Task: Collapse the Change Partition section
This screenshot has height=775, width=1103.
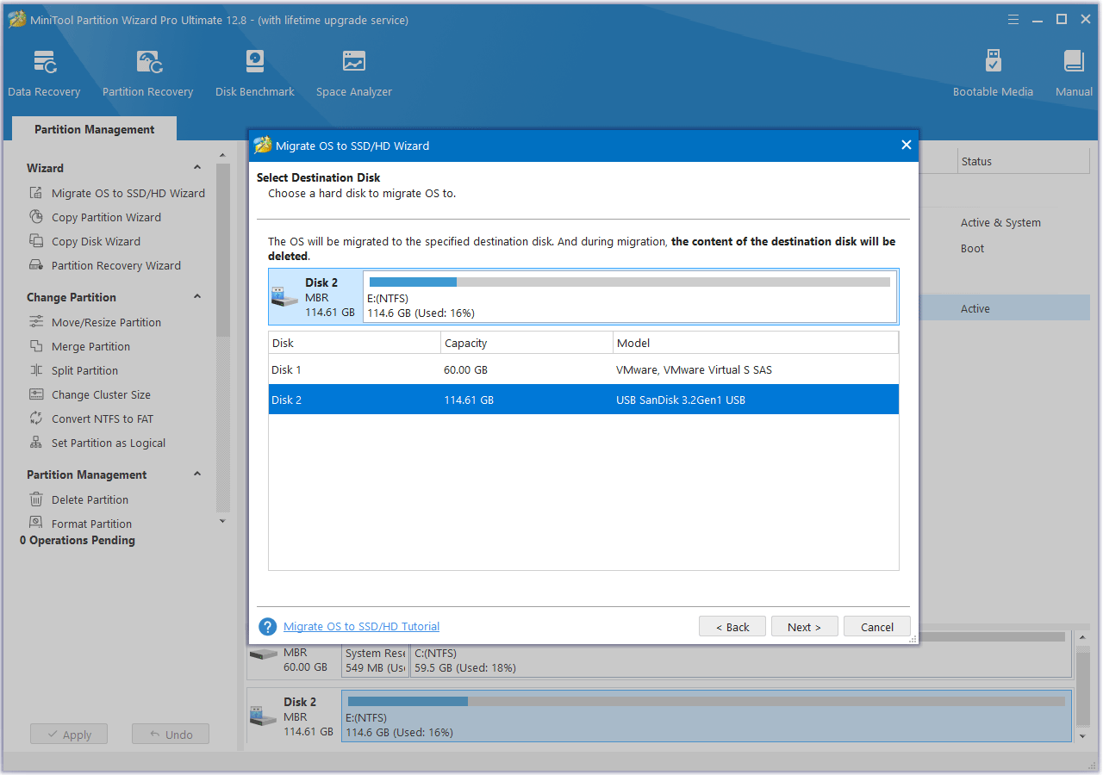Action: (197, 297)
